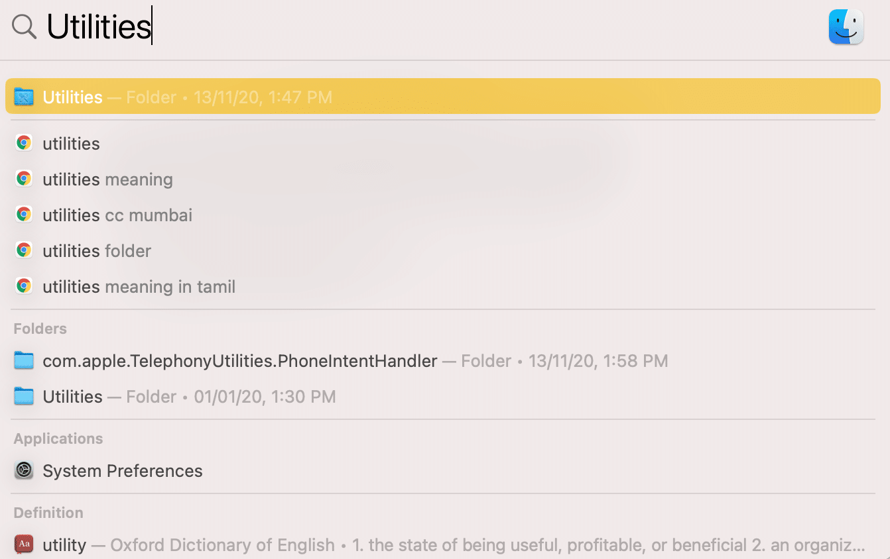Open Utilities folder dated 01/01/20
This screenshot has width=890, height=559.
(73, 397)
